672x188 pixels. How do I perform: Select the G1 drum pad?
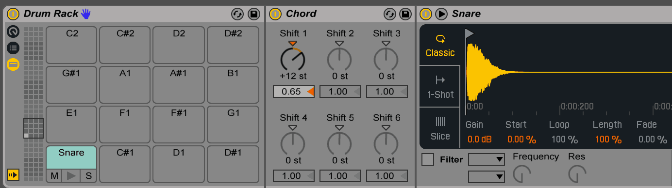233,125
